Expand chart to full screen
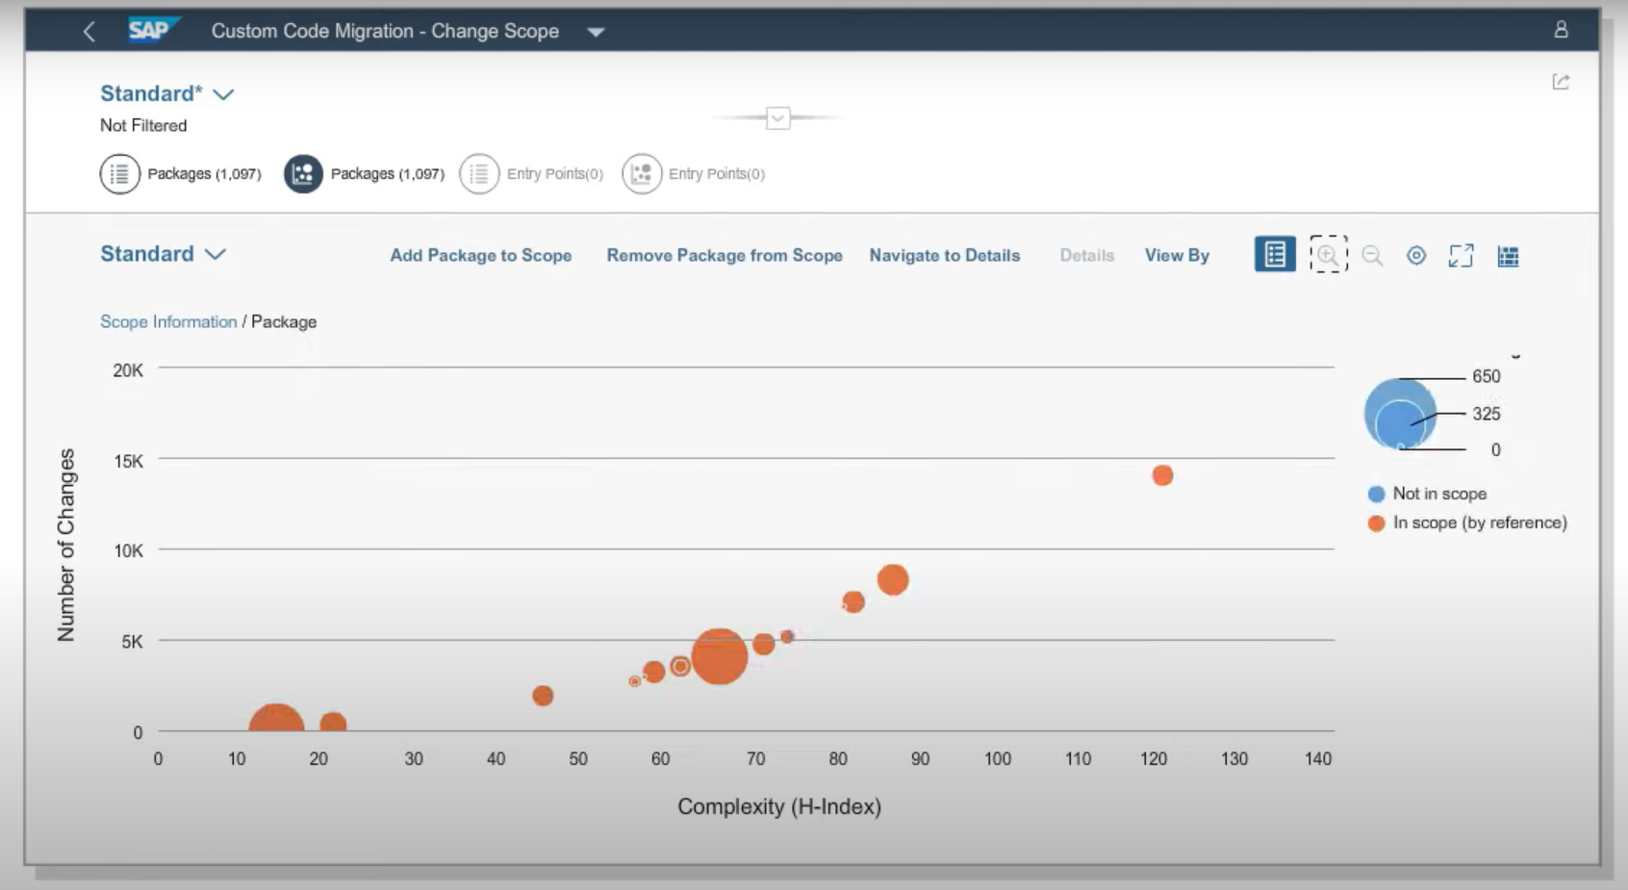 tap(1461, 256)
